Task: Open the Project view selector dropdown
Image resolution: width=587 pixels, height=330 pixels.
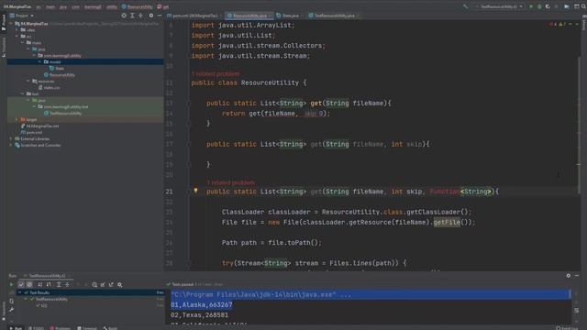Action: 22,16
